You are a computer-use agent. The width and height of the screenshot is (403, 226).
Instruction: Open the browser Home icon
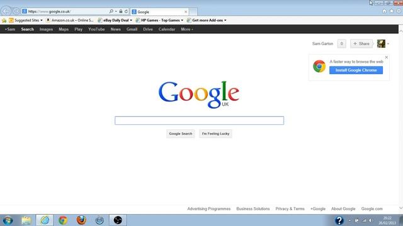coord(384,11)
